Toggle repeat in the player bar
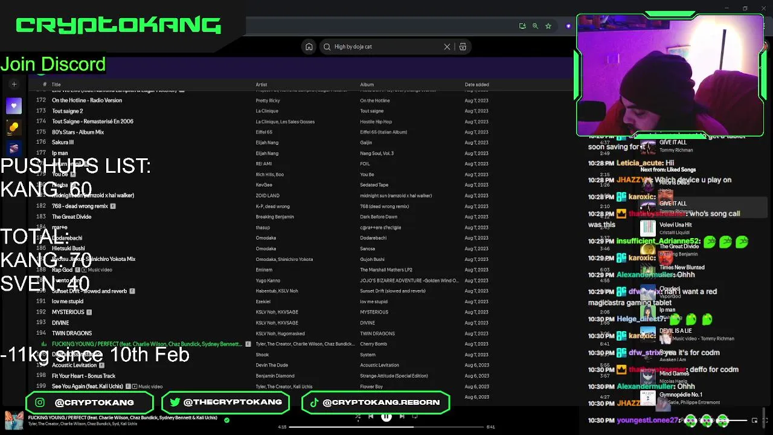Screen dimensions: 773x435 (x=415, y=416)
